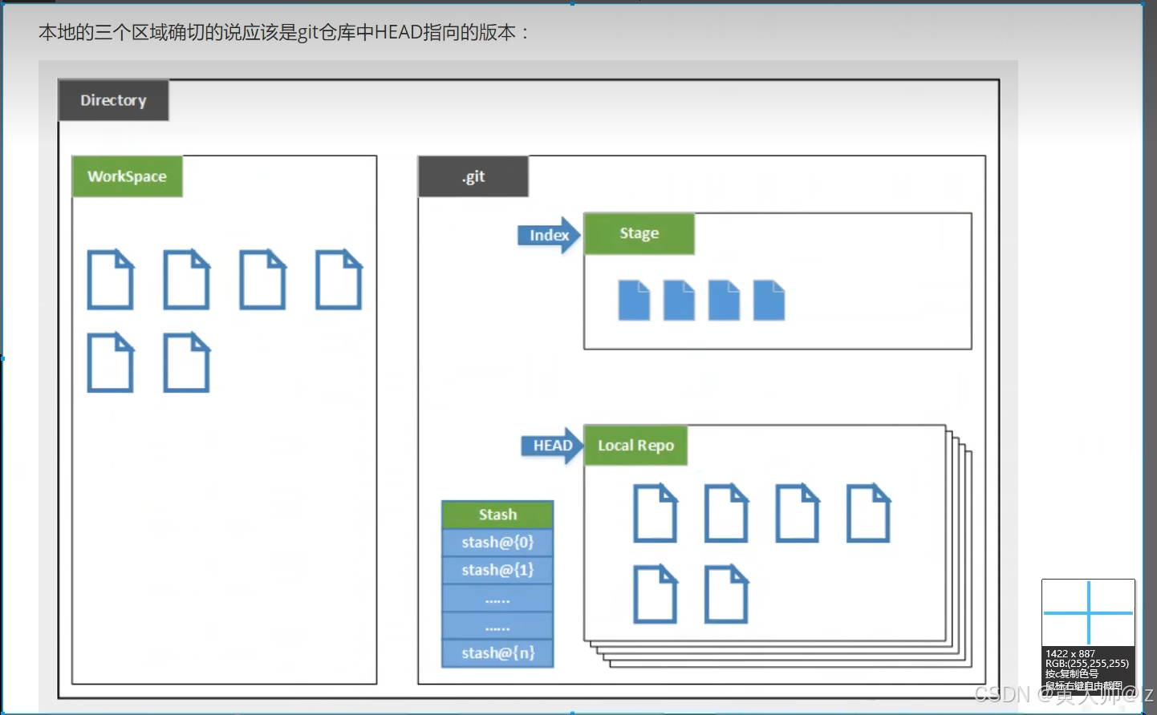Select the stash@{1} row
This screenshot has height=715, width=1157.
click(497, 570)
